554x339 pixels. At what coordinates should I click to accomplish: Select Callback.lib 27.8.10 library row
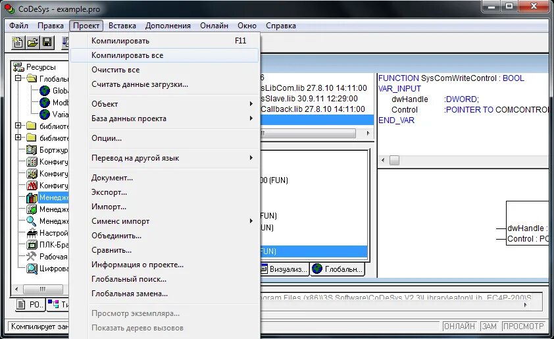point(317,109)
